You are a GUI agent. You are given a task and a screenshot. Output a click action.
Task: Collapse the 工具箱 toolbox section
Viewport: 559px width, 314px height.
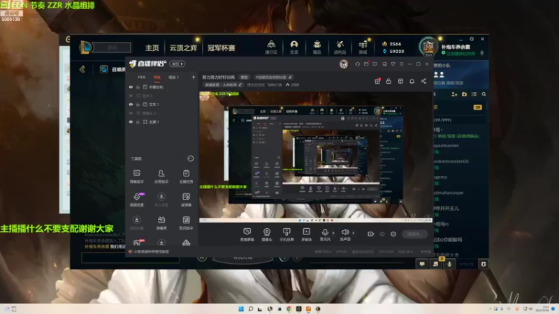pyautogui.click(x=191, y=158)
